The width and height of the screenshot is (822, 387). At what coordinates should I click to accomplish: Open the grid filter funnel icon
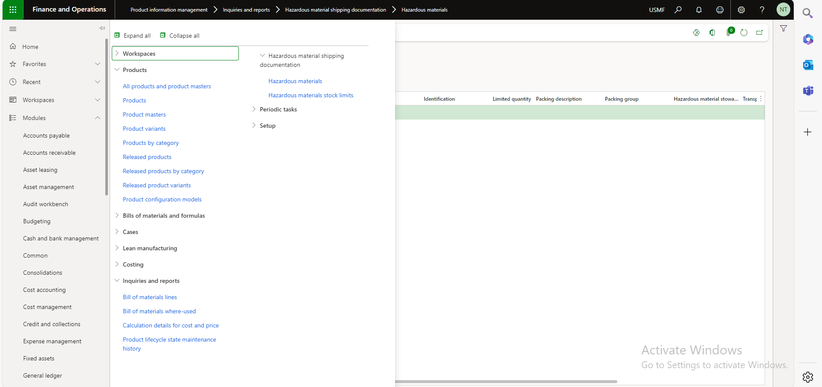783,28
